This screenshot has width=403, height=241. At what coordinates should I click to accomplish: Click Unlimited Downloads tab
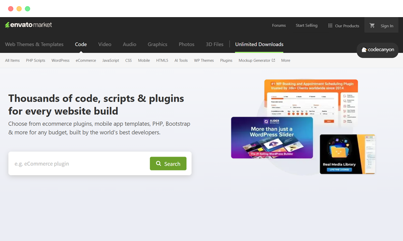tap(259, 44)
